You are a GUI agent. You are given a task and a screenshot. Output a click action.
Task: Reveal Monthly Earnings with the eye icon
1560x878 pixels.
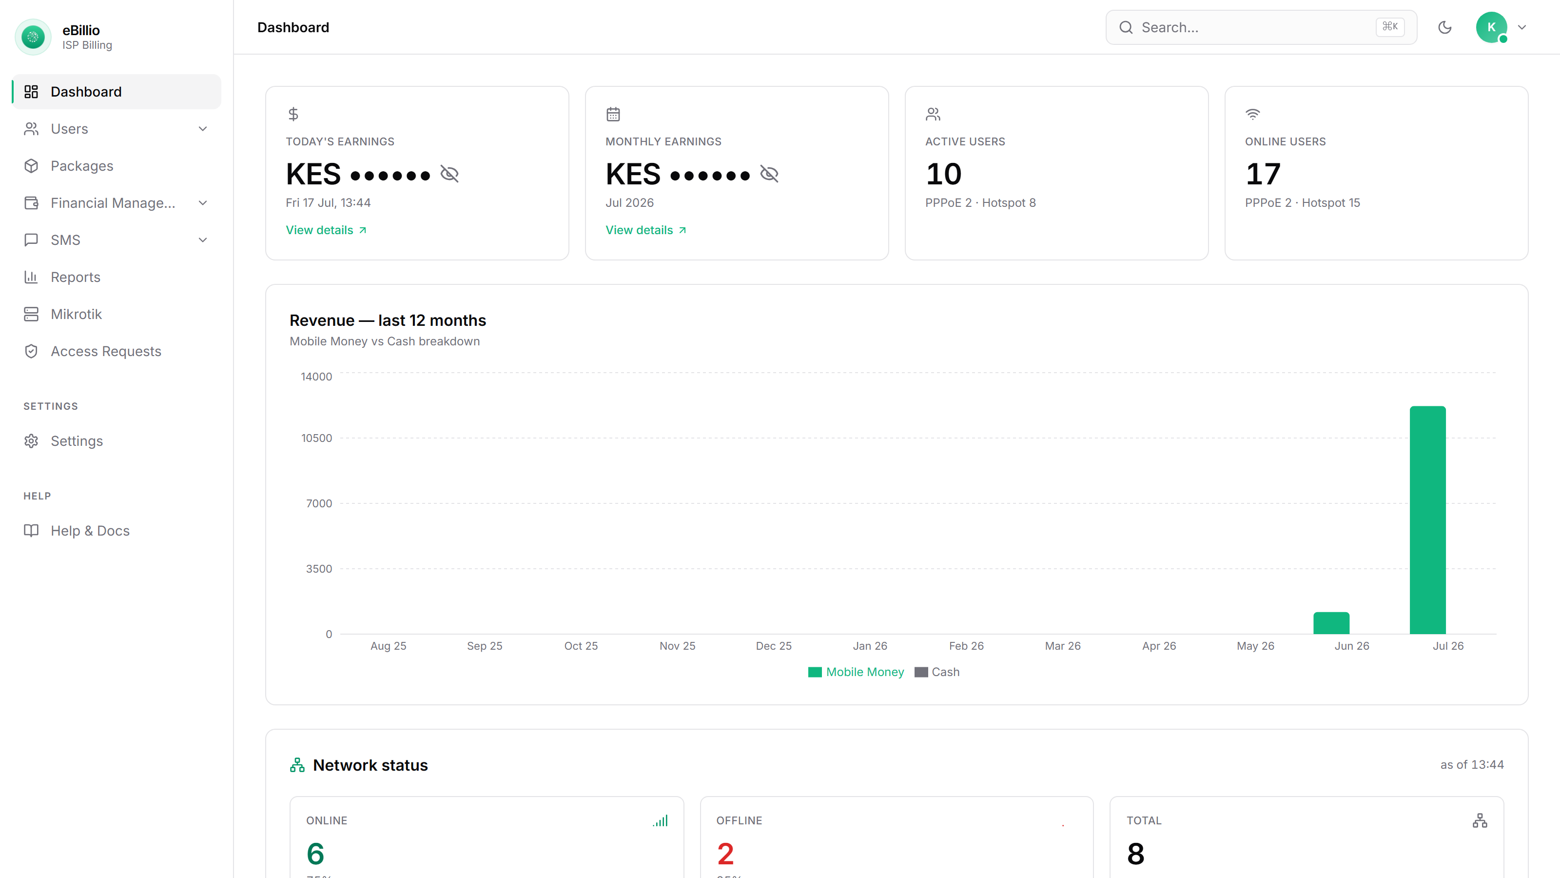(769, 174)
